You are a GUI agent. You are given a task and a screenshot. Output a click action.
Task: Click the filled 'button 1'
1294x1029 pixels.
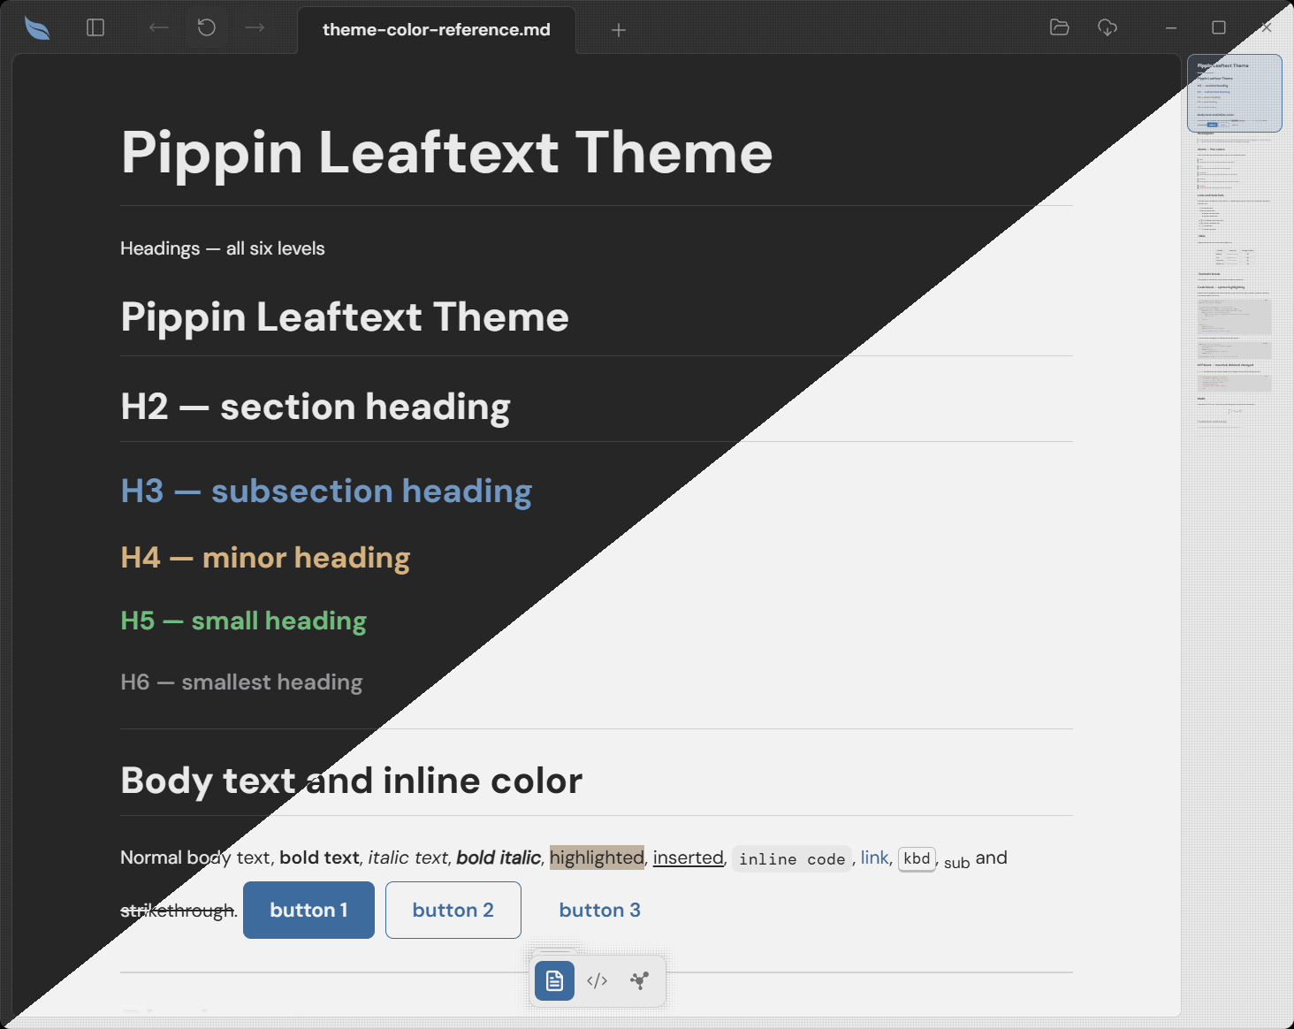click(x=308, y=911)
